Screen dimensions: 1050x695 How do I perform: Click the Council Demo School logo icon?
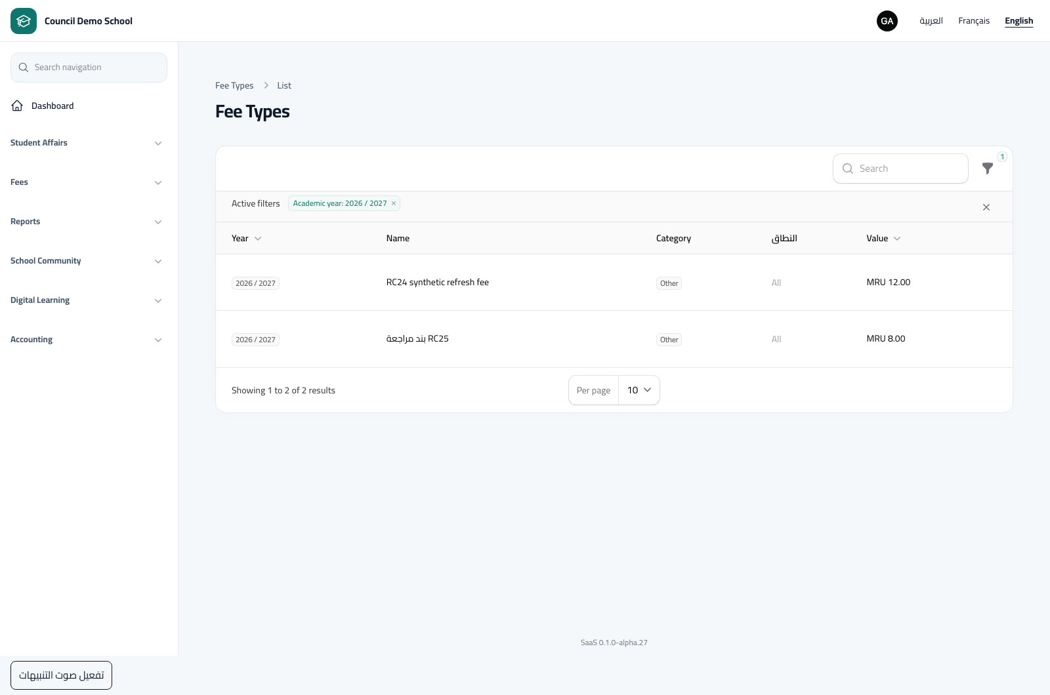24,21
